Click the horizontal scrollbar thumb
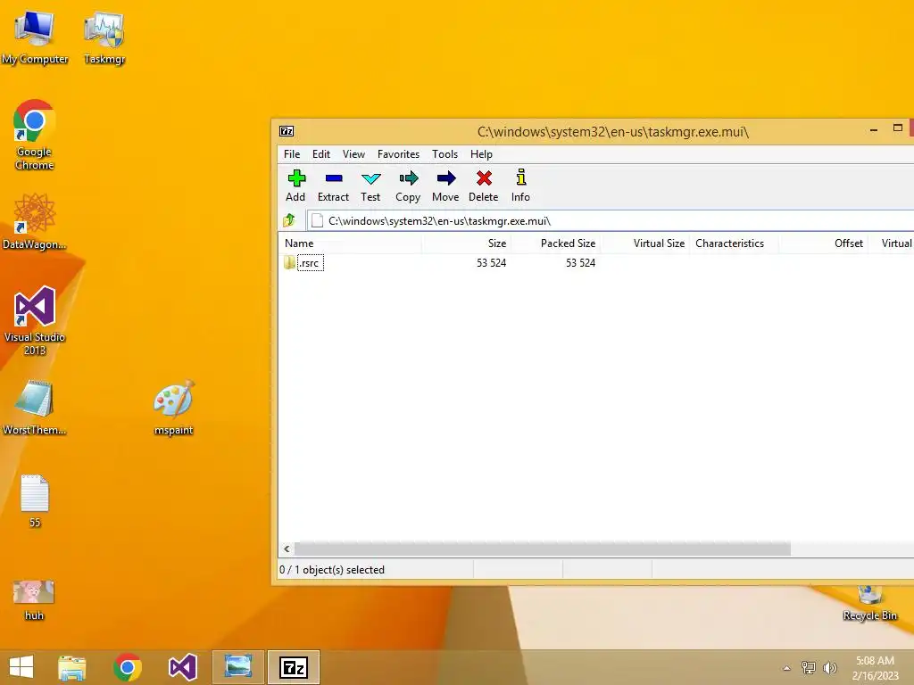Image resolution: width=914 pixels, height=685 pixels. tap(542, 549)
